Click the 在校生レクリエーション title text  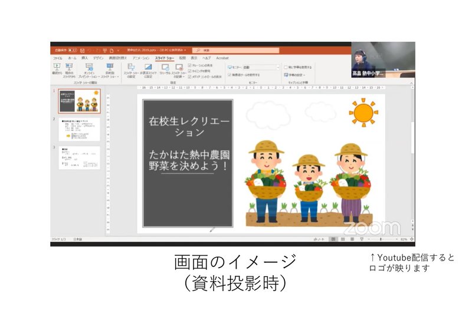(189, 127)
